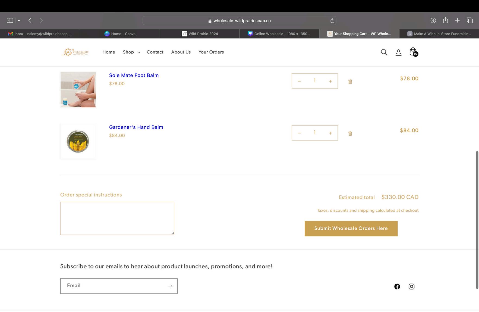Click the Sole Mate Foot Balm quantity field
The image size is (479, 312).
[315, 81]
